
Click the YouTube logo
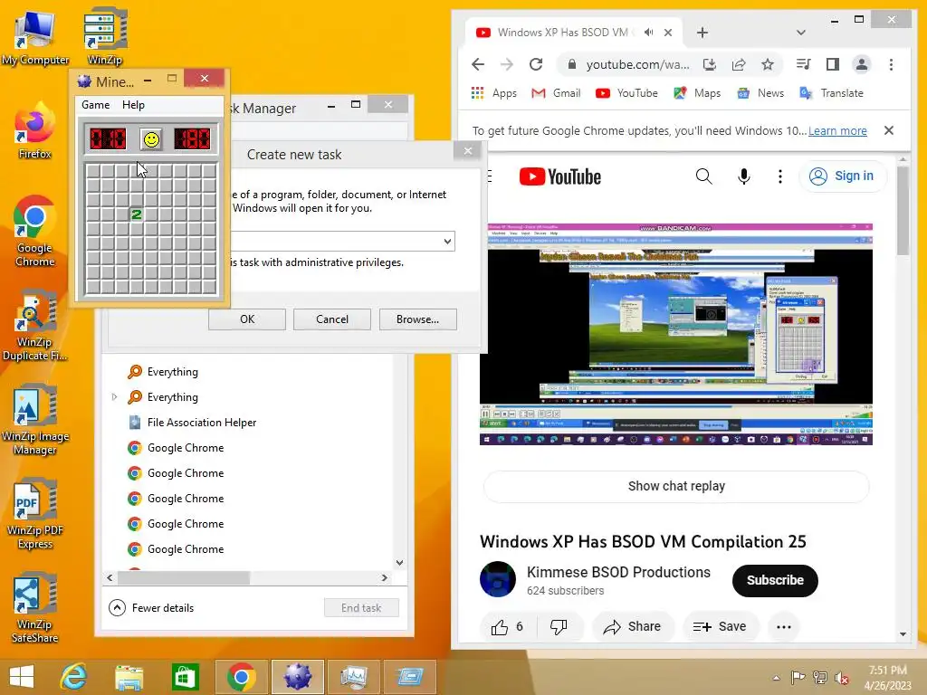point(559,176)
